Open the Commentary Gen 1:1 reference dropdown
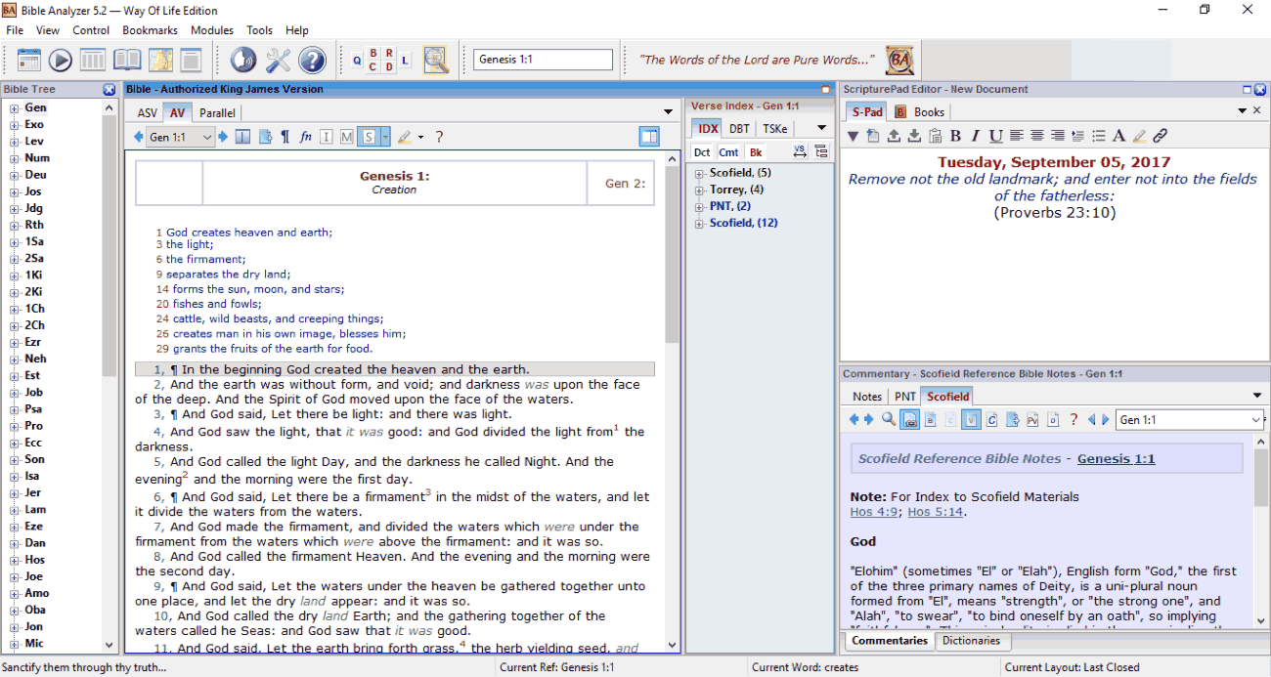This screenshot has width=1271, height=677. [1189, 420]
